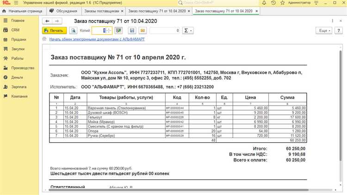
Task: Send document by email envelope icon
Action: click(143, 31)
